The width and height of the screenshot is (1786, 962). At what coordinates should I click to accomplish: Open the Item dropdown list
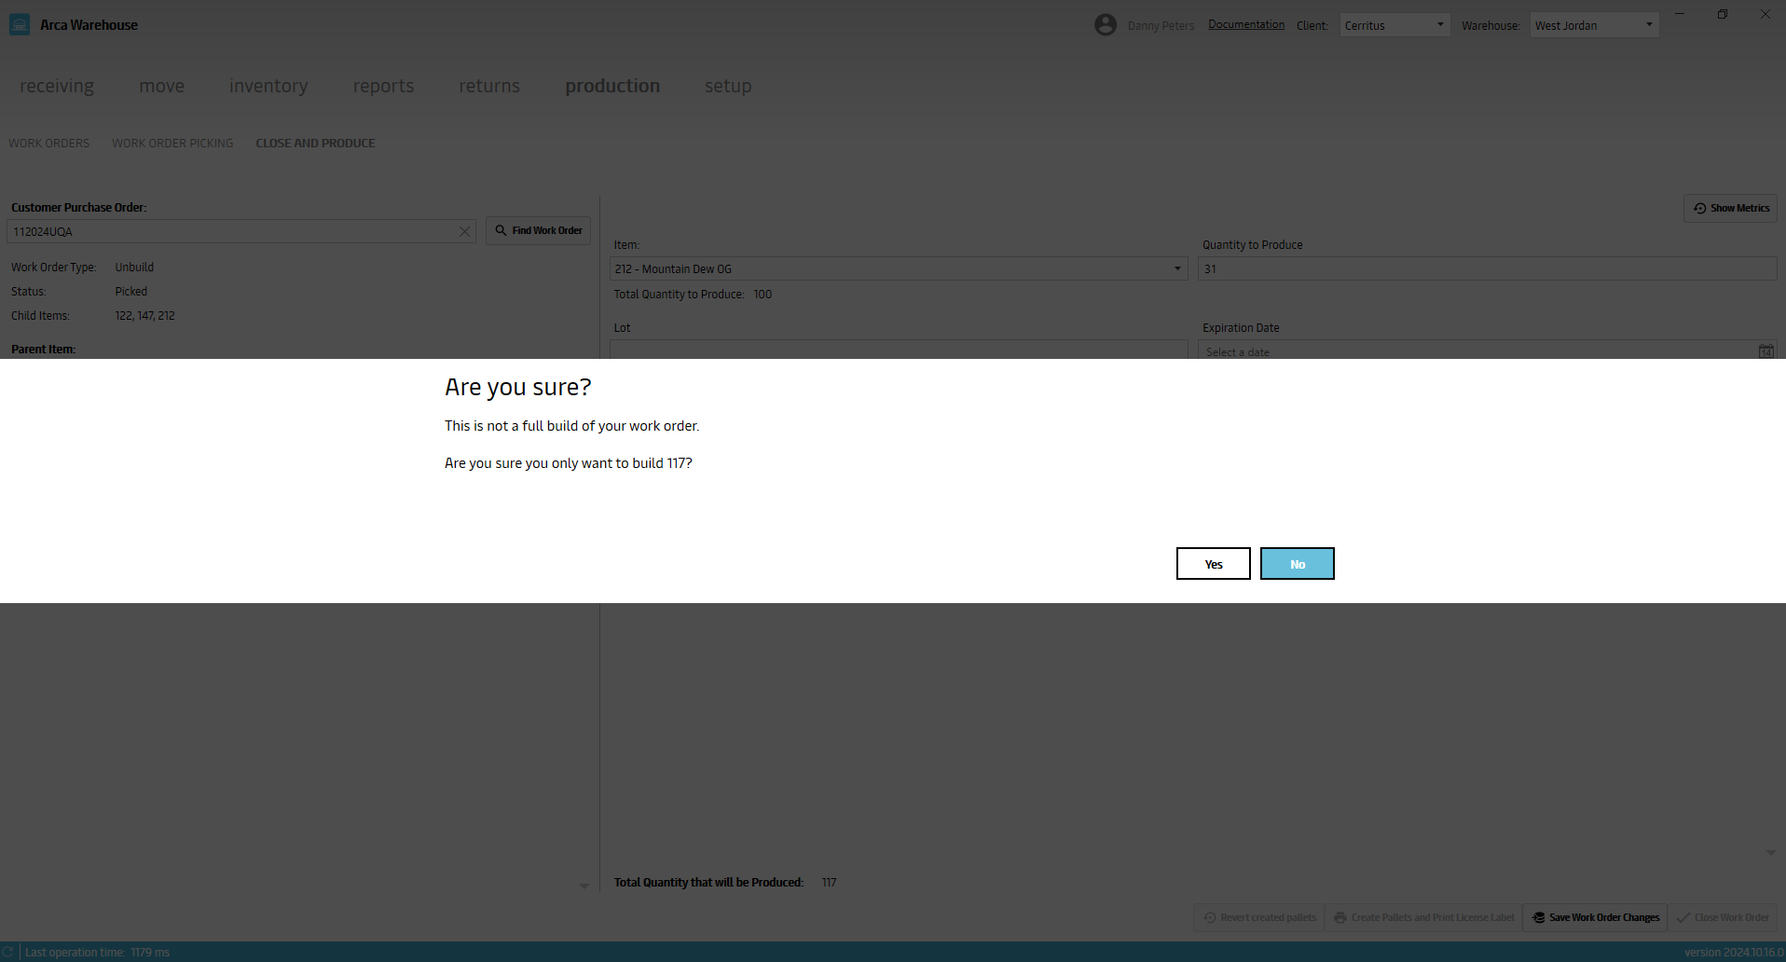(1177, 269)
